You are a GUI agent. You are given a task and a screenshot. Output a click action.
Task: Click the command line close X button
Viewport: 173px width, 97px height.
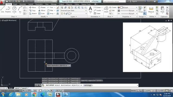coord(37,85)
